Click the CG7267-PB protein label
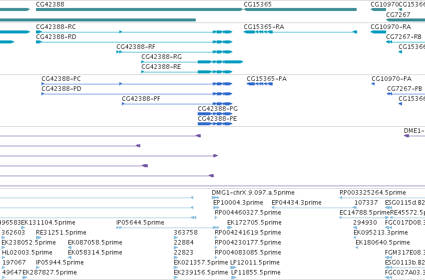Screen dimensions: 425x280 [x=405, y=89]
